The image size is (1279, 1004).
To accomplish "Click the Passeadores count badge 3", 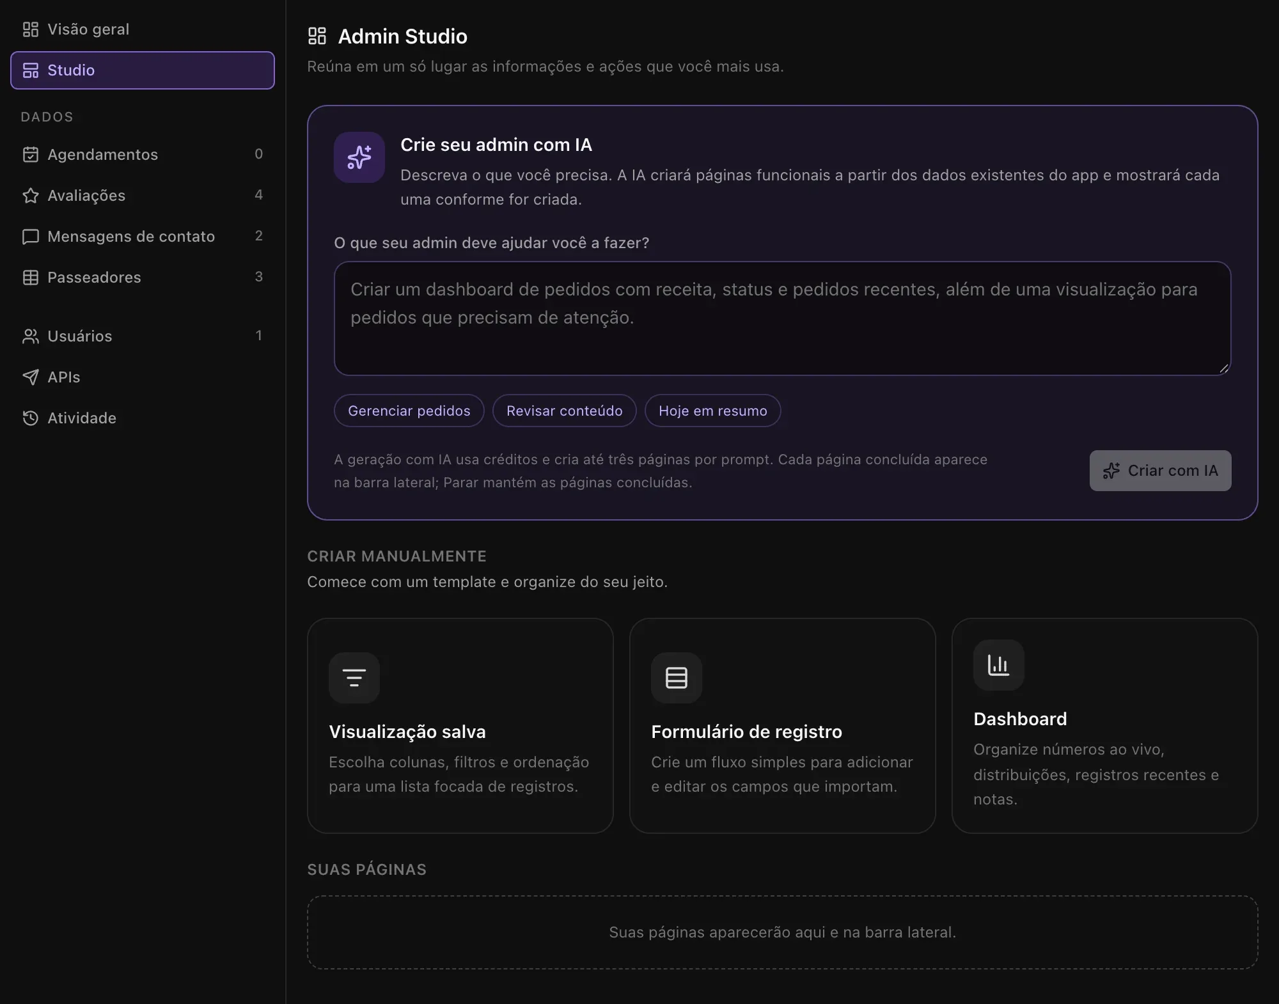I will point(259,277).
